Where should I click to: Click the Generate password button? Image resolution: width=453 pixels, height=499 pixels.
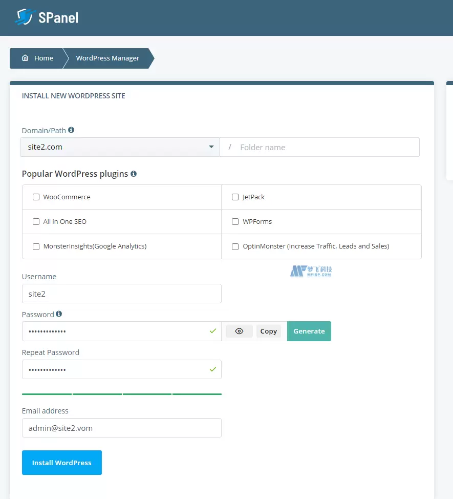[309, 331]
